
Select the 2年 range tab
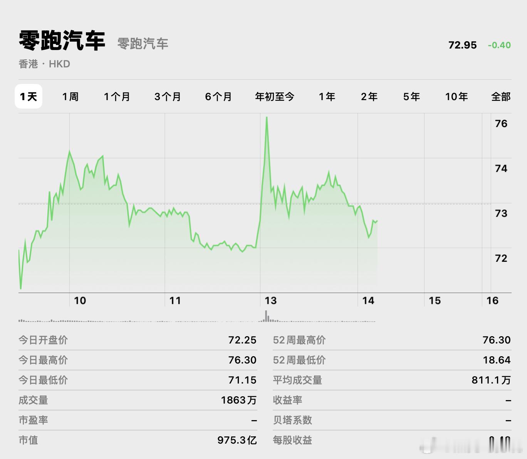click(369, 97)
